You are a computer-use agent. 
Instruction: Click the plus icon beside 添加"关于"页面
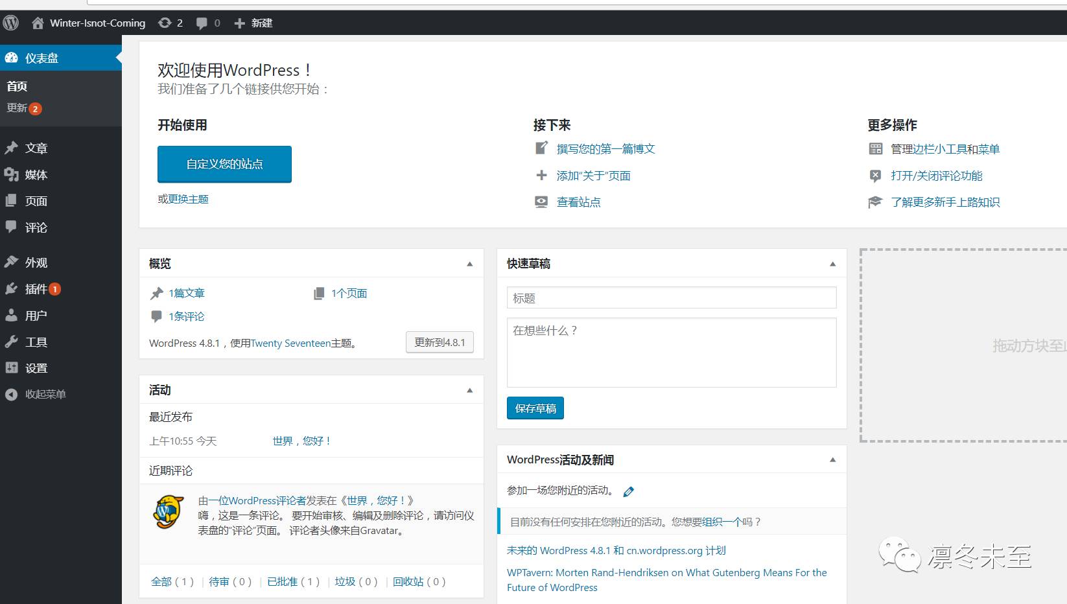(x=541, y=175)
